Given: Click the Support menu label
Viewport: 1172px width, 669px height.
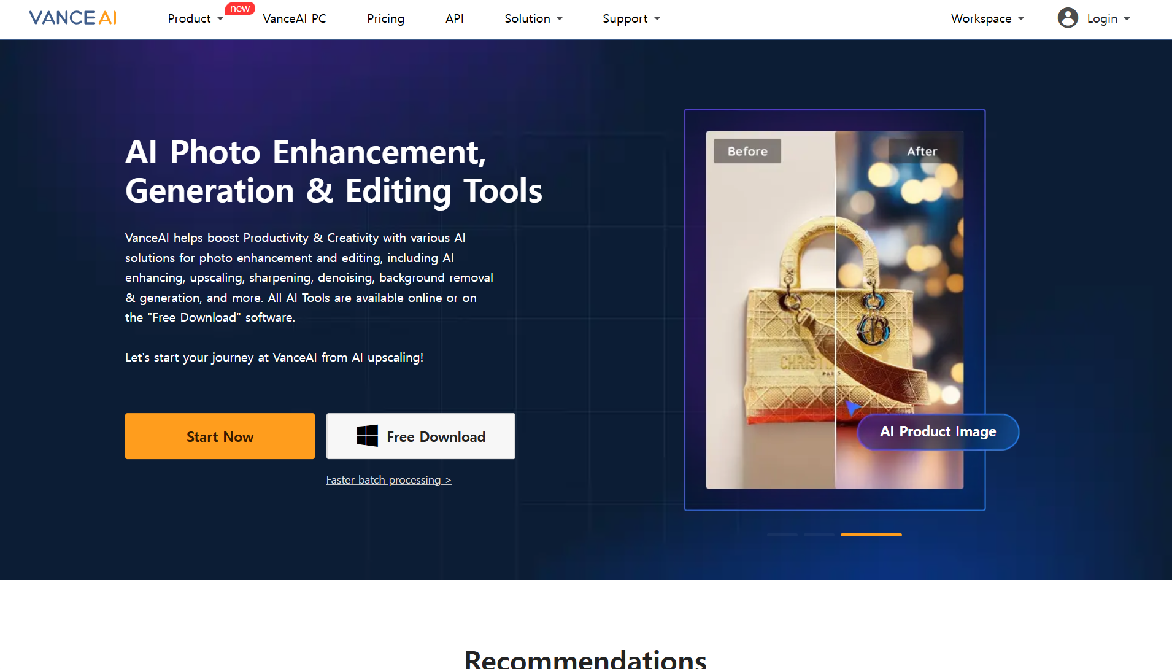Looking at the screenshot, I should 625,18.
